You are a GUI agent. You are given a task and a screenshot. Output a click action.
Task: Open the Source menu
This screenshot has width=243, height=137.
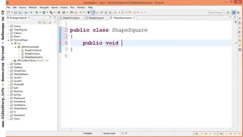pos(22,7)
